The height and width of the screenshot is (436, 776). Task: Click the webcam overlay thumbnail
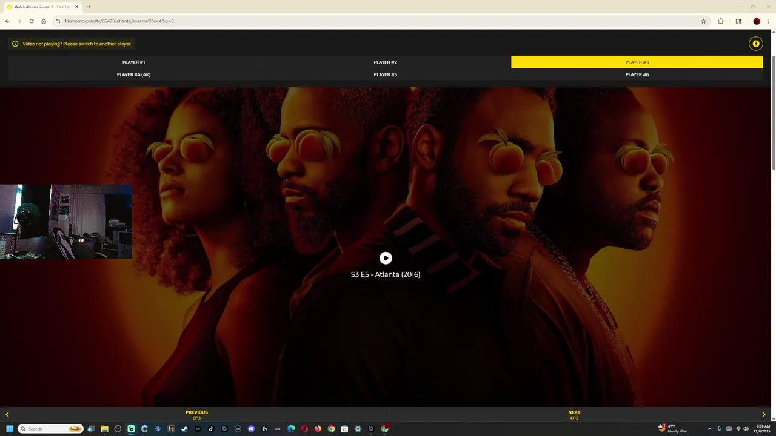[x=66, y=222]
